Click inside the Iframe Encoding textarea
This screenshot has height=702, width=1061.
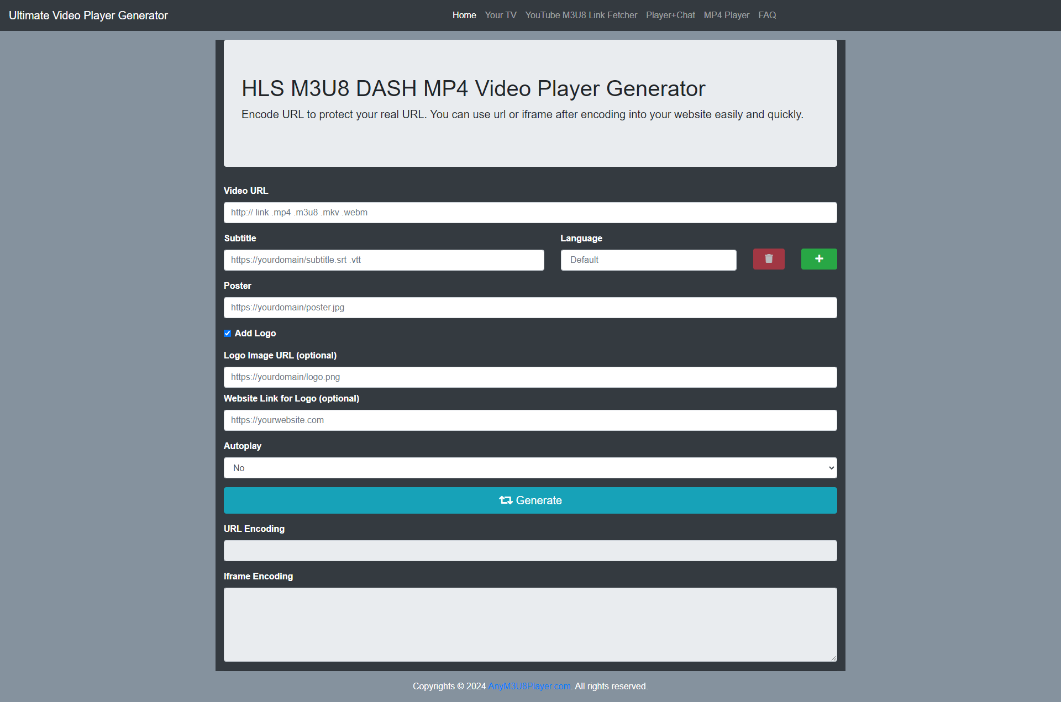pos(530,624)
